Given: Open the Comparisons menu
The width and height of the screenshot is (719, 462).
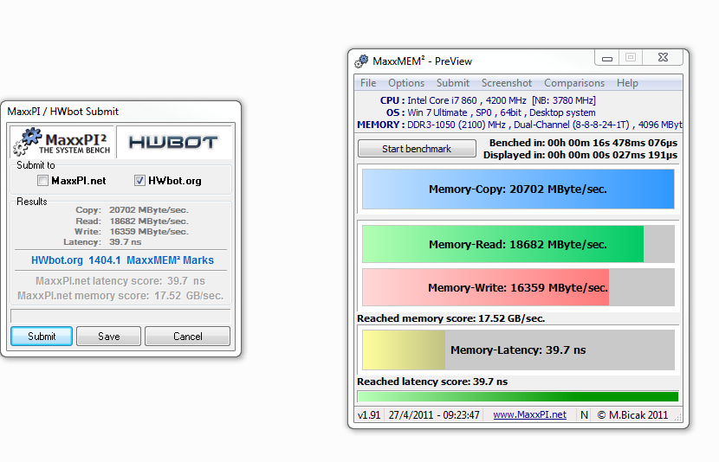Looking at the screenshot, I should coord(574,83).
